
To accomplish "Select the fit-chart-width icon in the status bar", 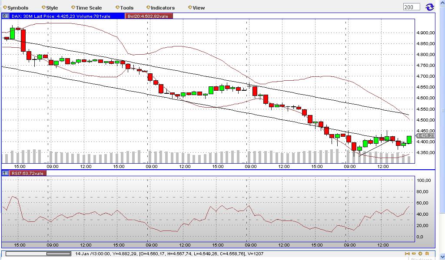I will [407, 253].
